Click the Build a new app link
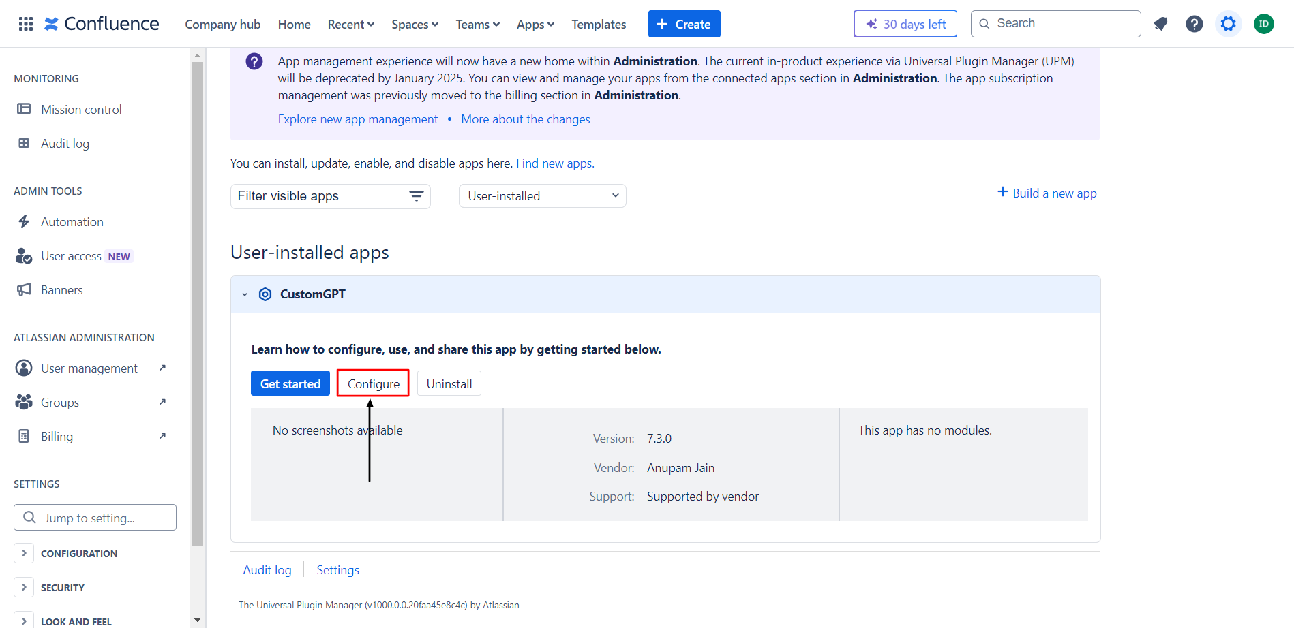Screen dimensions: 1294x628 (x=1055, y=193)
